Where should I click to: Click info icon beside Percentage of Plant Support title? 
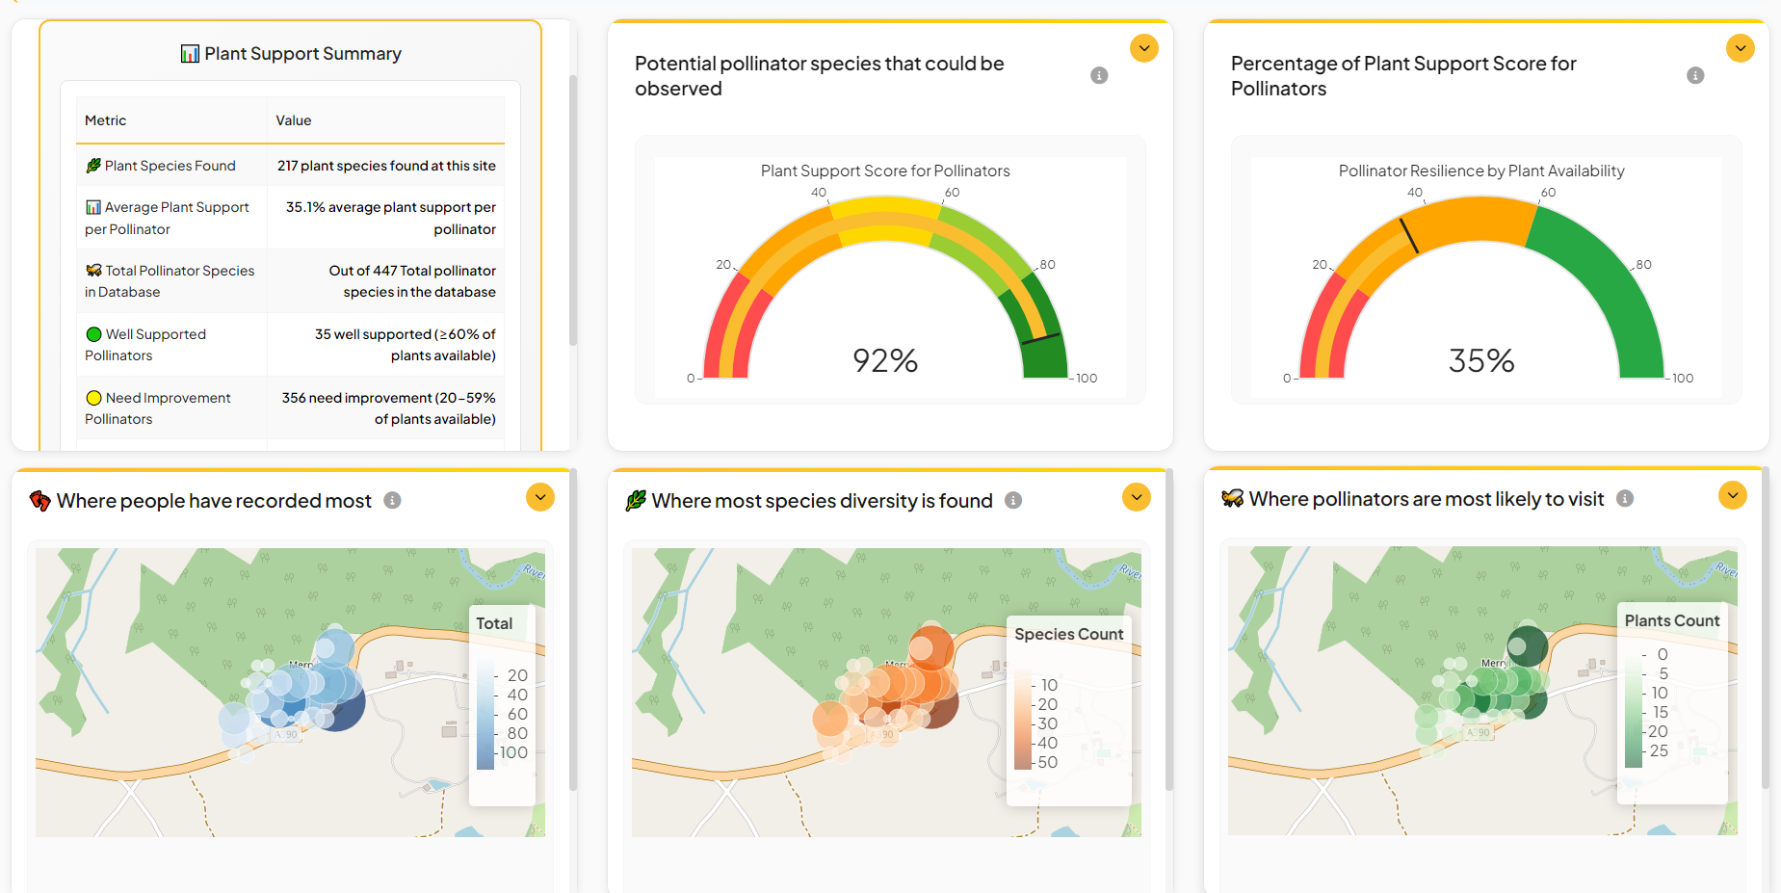pos(1695,75)
